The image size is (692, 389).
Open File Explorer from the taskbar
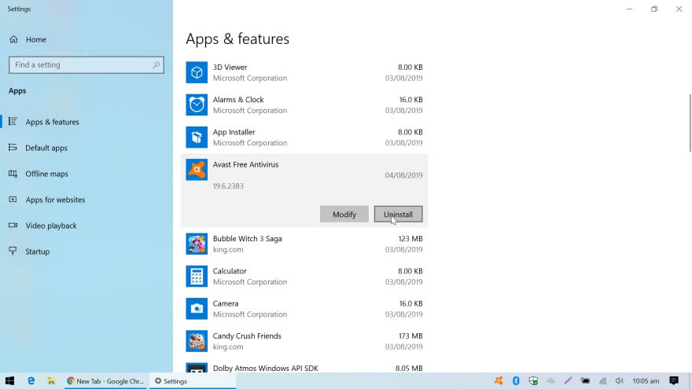click(x=51, y=380)
